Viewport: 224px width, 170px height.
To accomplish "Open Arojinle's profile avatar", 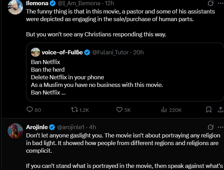I will (x=16, y=132).
